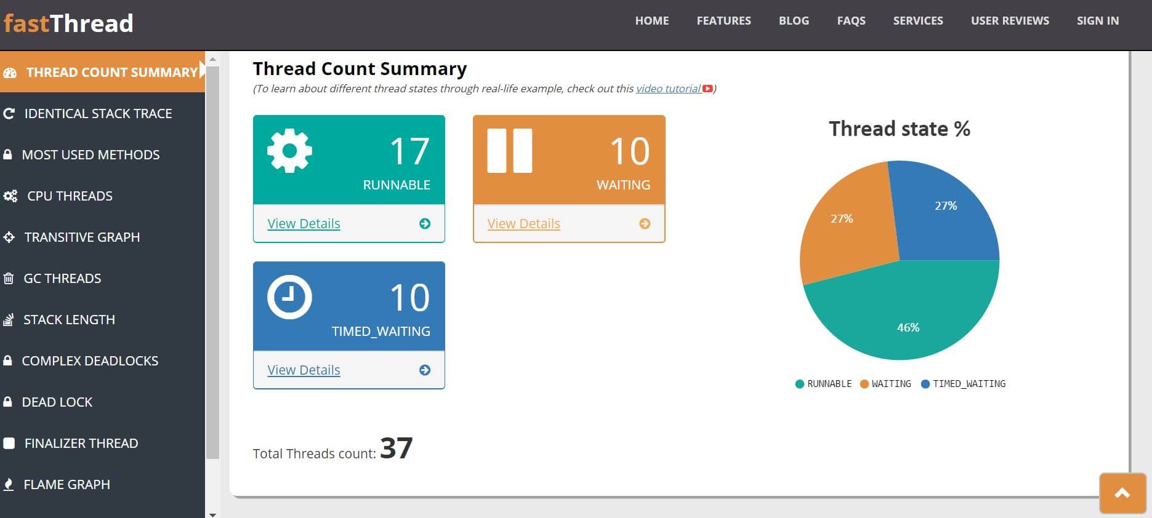Click the blue arrow icon in TIMED_WAITING footer
The image size is (1152, 518).
click(425, 370)
